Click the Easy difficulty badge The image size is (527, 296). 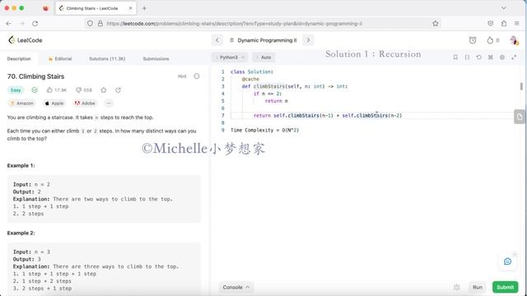[x=16, y=90]
